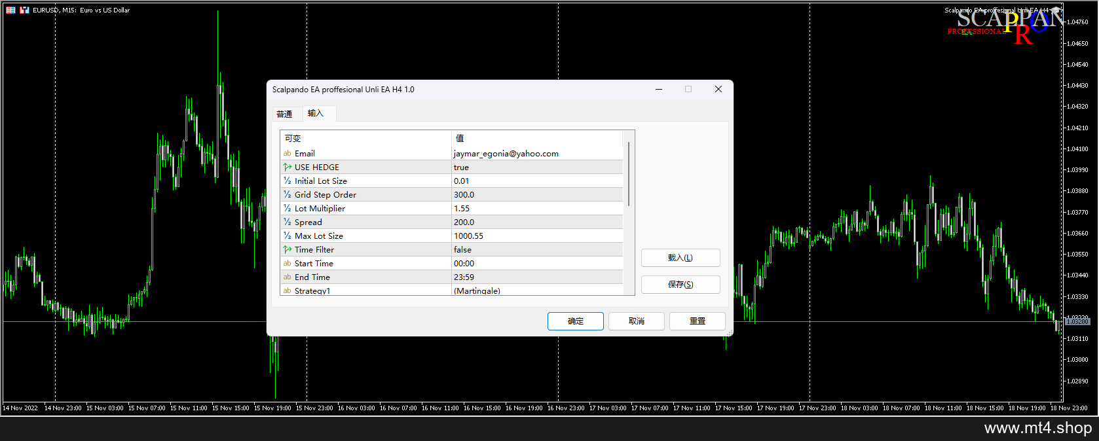Click the End Time string type icon

click(287, 277)
